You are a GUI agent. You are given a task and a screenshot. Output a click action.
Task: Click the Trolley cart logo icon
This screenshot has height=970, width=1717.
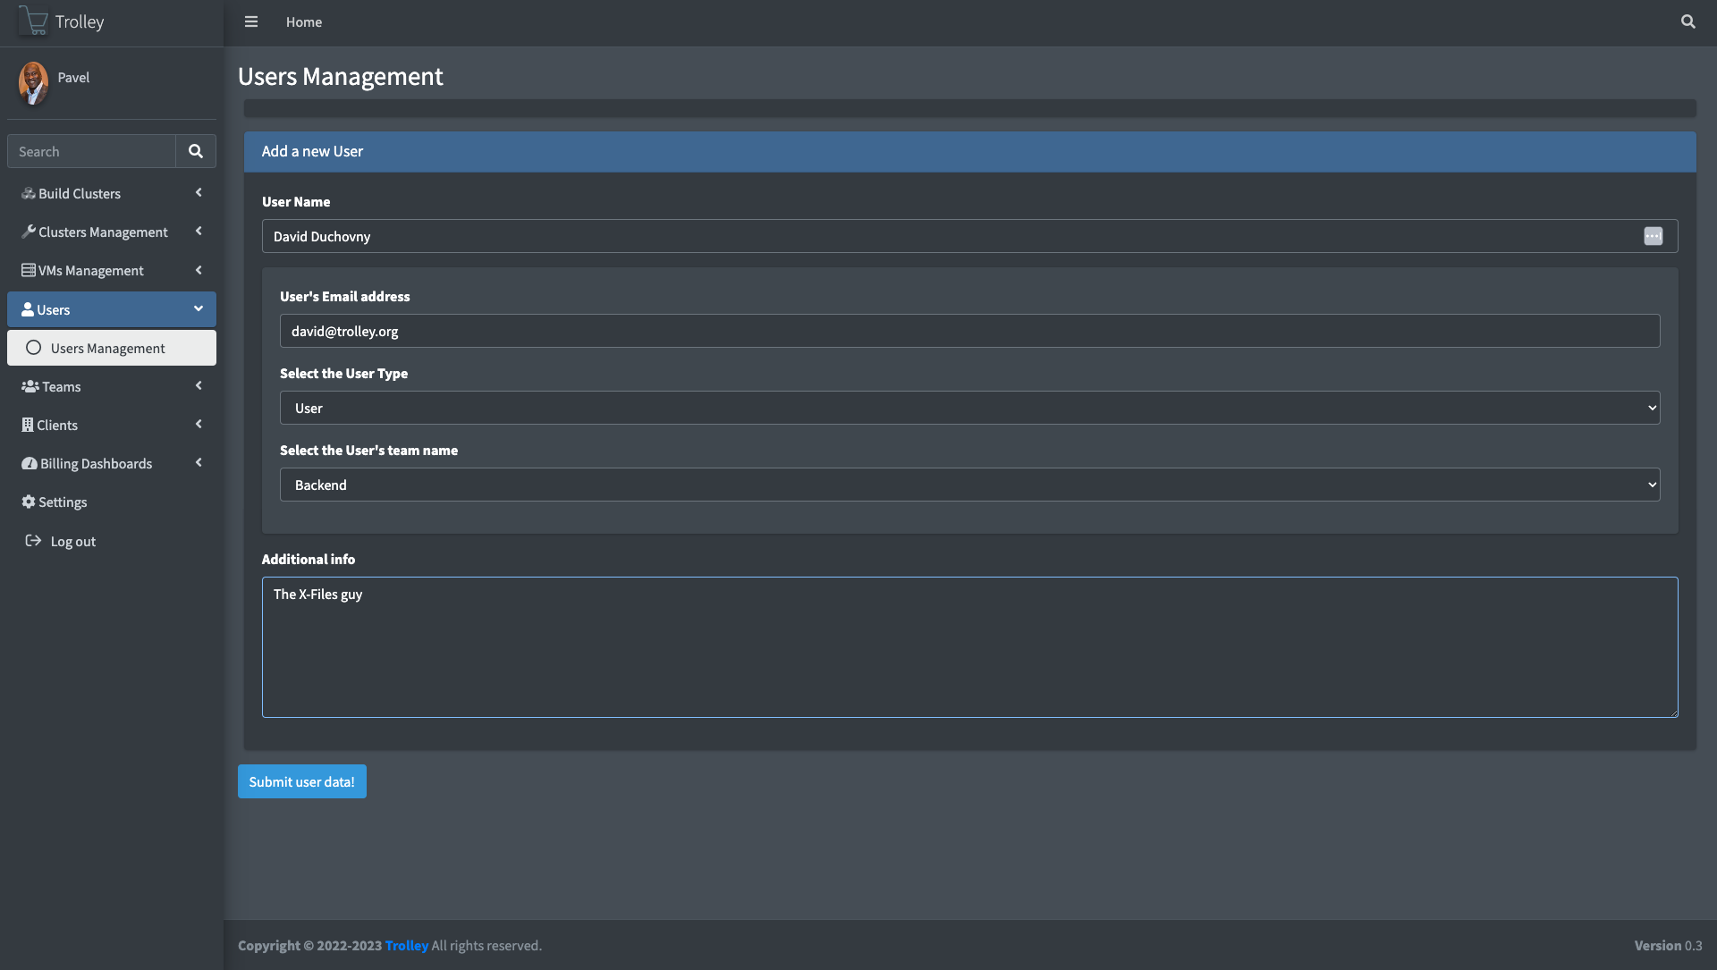pos(33,21)
